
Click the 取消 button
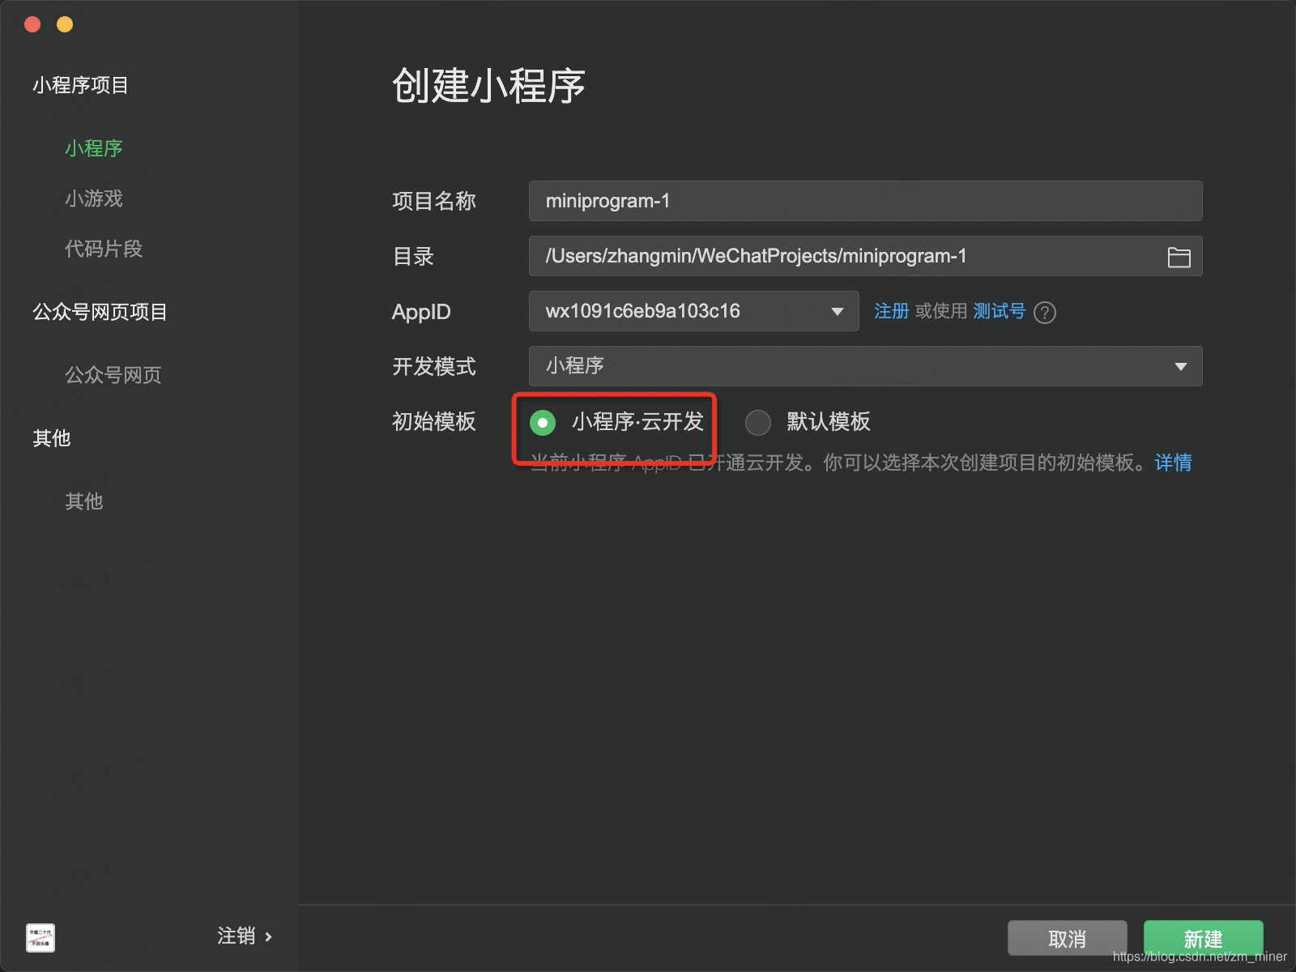click(1068, 939)
